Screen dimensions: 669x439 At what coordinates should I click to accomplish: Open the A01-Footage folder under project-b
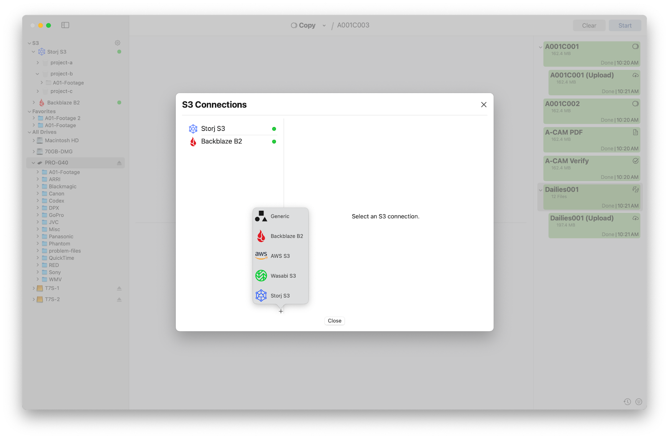(65, 83)
